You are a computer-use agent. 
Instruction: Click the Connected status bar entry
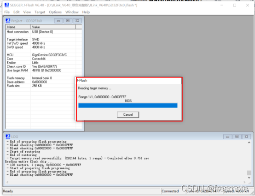click(170, 191)
